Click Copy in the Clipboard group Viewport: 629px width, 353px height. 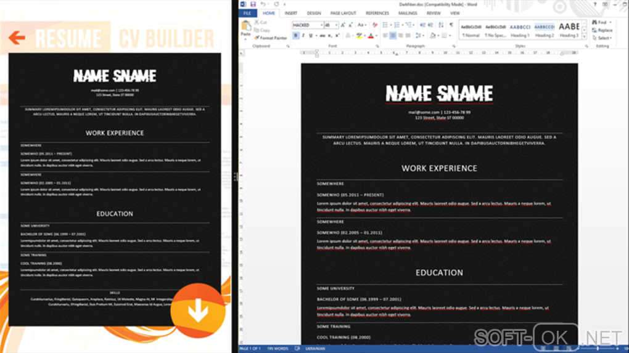click(261, 30)
